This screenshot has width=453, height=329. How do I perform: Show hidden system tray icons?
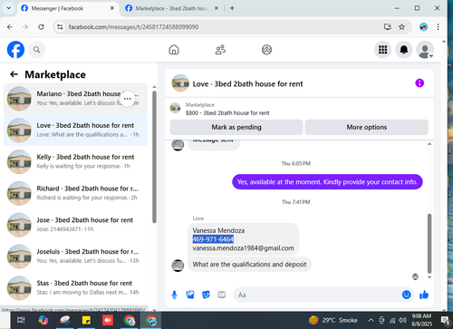371,320
